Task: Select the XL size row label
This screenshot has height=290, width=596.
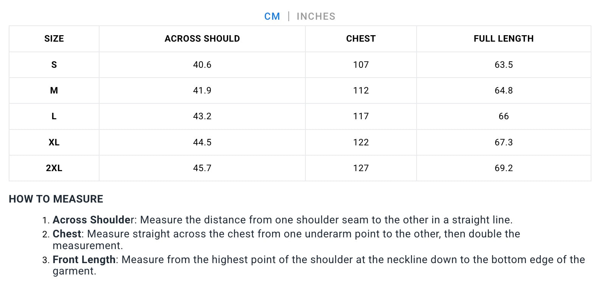Action: (x=54, y=142)
